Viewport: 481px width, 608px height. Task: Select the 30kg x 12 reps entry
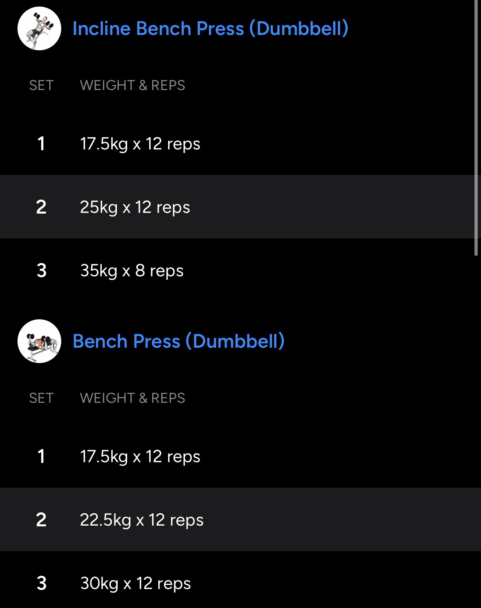(x=136, y=583)
